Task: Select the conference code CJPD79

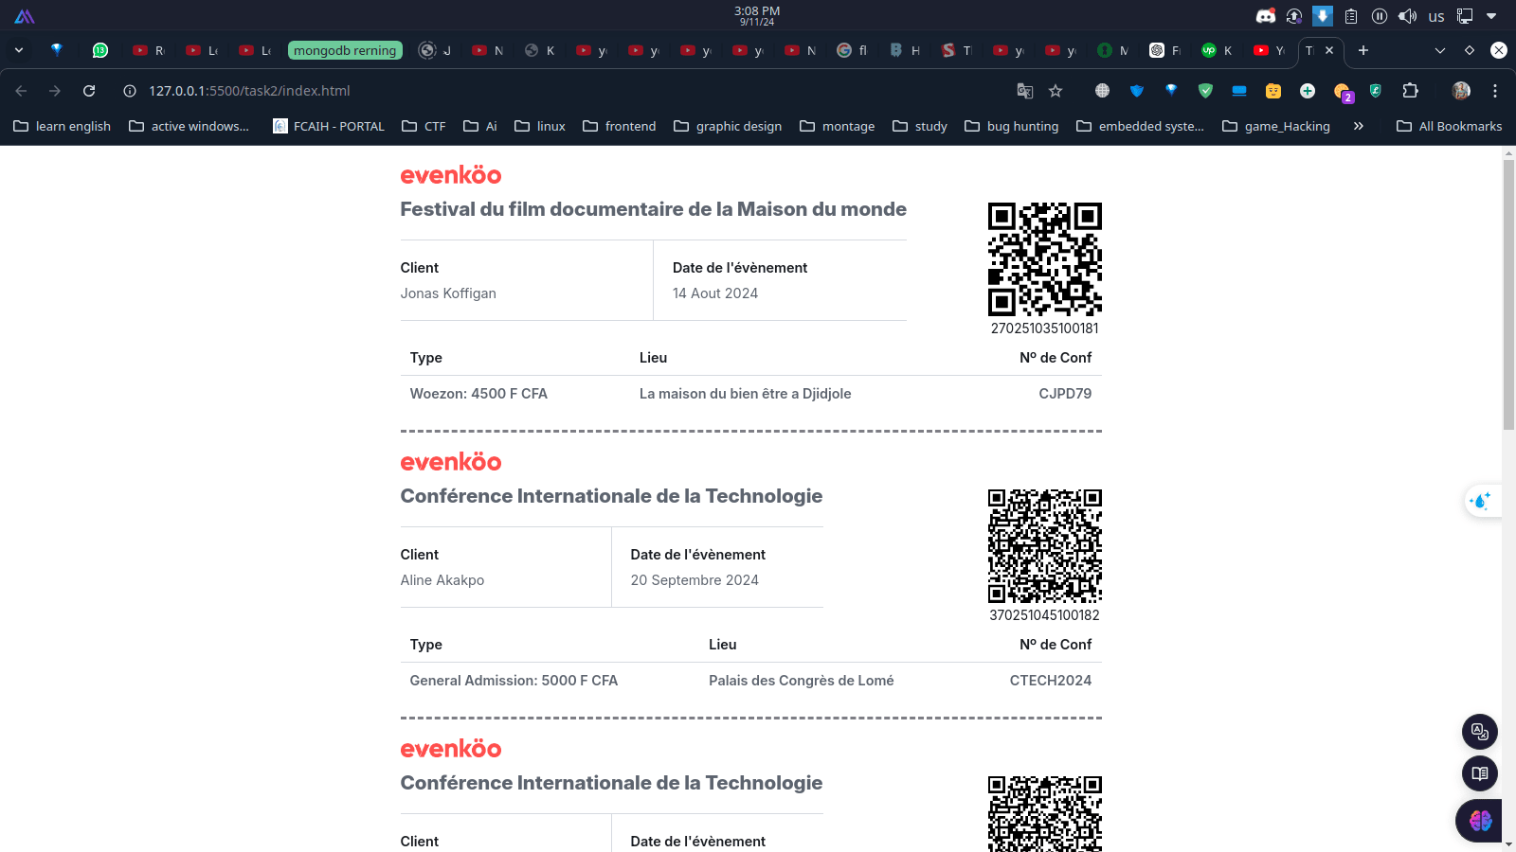Action: tap(1065, 394)
